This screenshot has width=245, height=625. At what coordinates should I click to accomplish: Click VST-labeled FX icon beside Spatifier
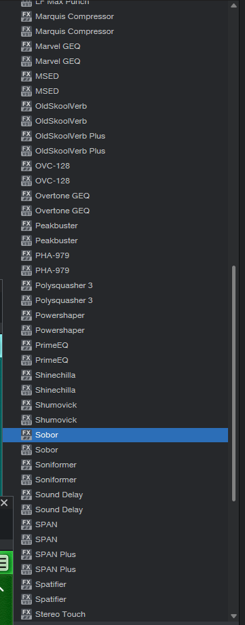coord(26,599)
